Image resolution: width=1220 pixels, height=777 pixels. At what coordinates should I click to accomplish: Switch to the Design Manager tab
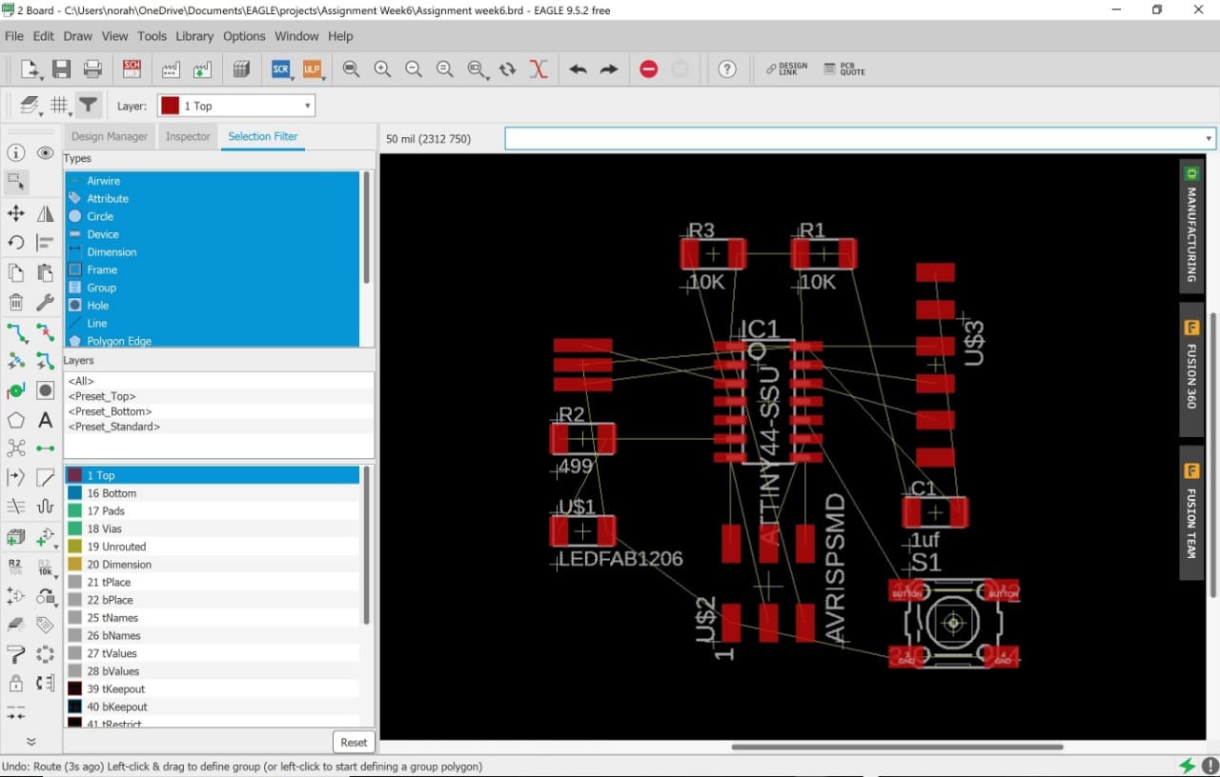tap(110, 136)
